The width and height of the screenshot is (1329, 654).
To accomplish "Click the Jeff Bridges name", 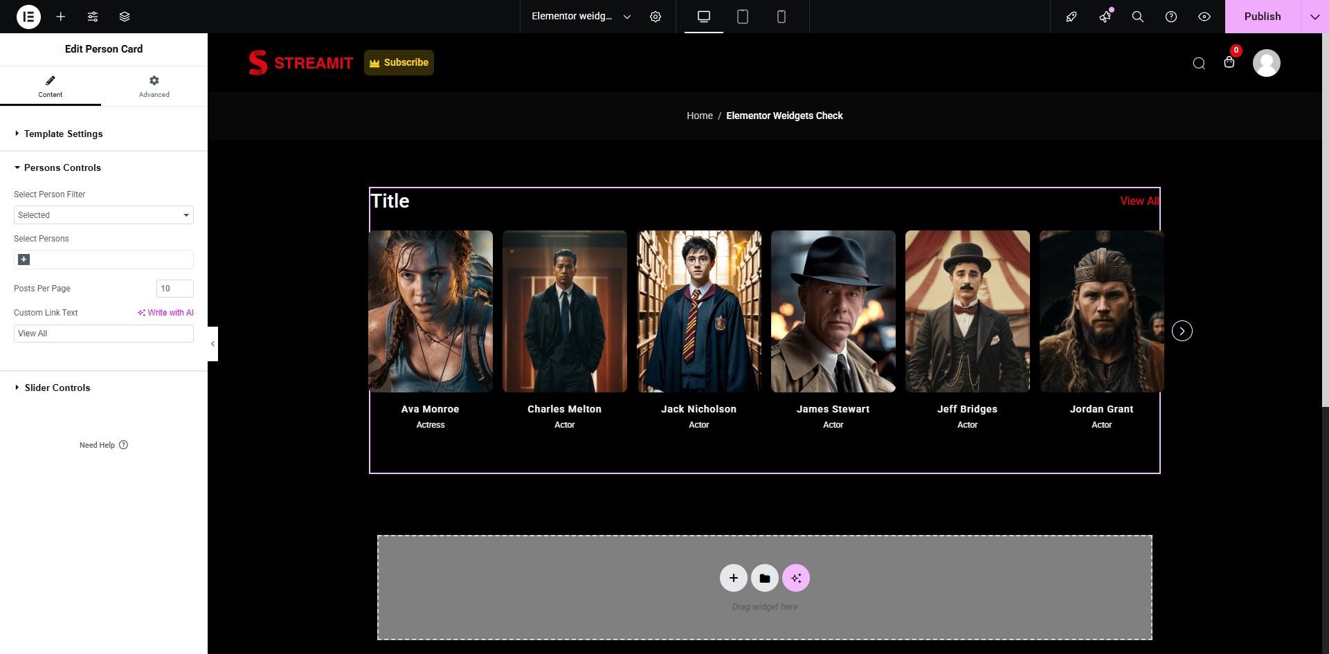I will click(968, 409).
